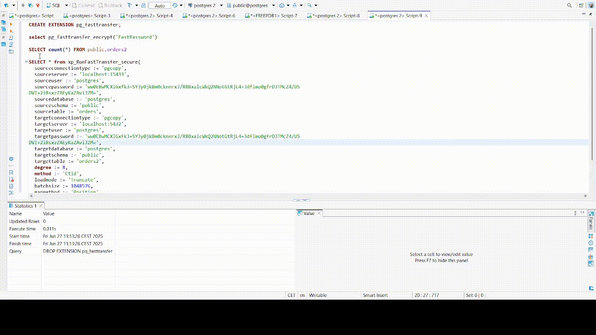
Task: Select the DROP EXTENSION query value cell
Action: point(78,251)
